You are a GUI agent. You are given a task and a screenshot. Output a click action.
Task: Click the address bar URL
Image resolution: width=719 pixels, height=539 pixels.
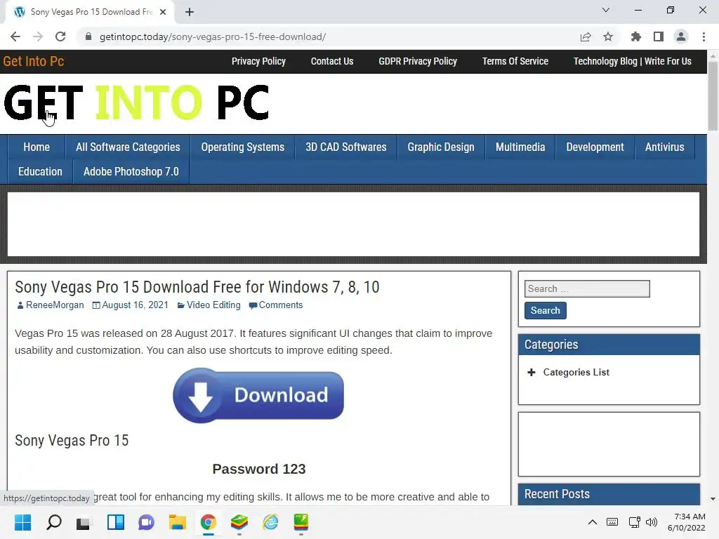click(213, 36)
